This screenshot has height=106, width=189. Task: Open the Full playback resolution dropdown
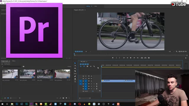click(172, 52)
